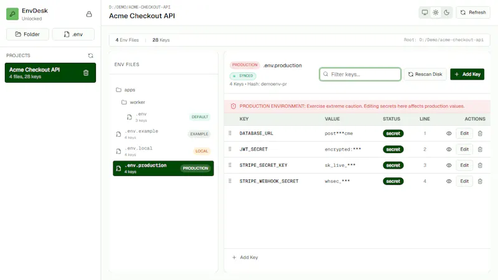Viewport: 498px width, 280px height.
Task: Click the DEFAULT tag badge
Action: tap(200, 117)
